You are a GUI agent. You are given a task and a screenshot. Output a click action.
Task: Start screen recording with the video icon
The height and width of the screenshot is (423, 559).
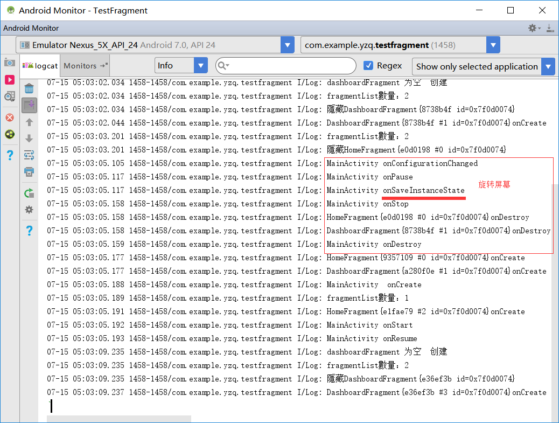tap(9, 79)
